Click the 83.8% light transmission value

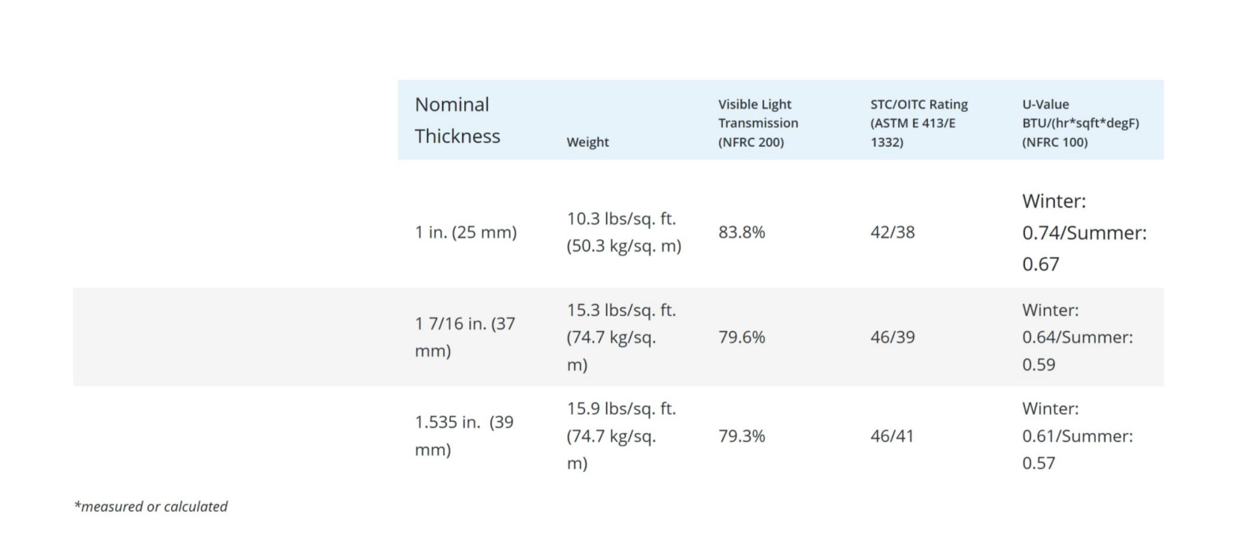[x=741, y=232]
